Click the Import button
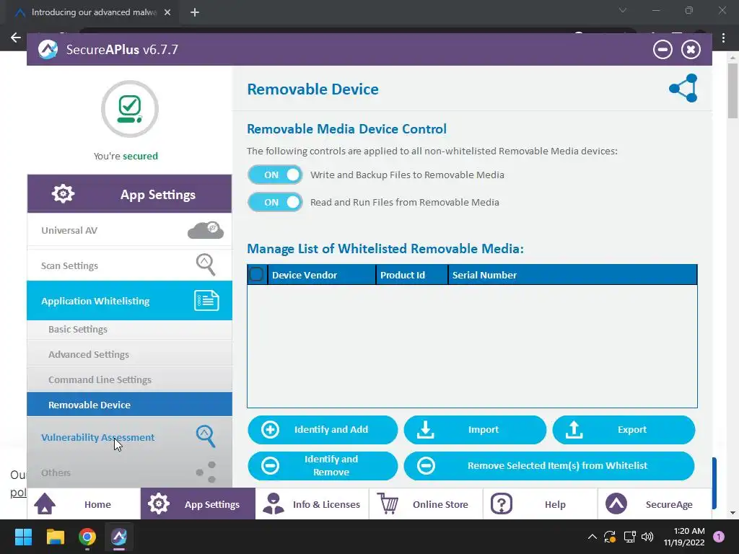Viewport: 739px width, 554px height. pos(475,430)
